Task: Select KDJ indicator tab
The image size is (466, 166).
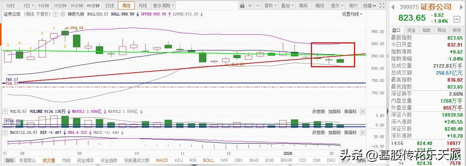Action: coord(179,161)
